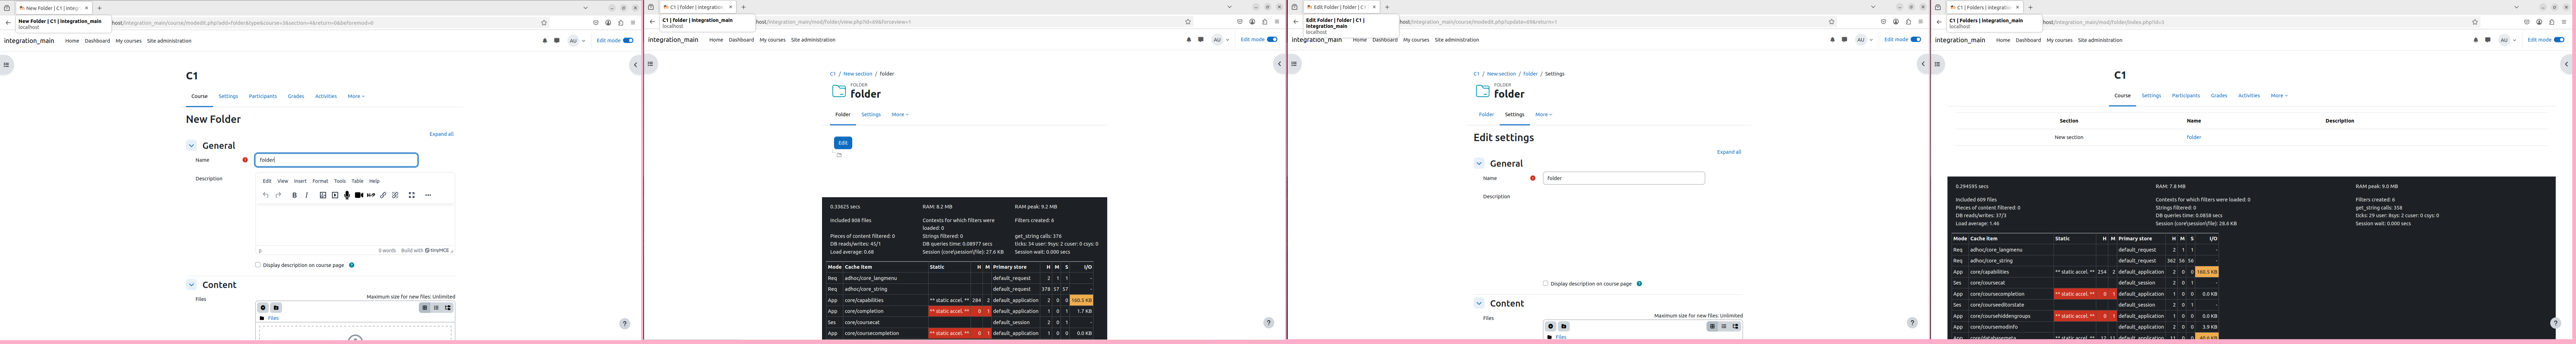Viewport: 2576px width, 344px height.
Task: Click Name input field in New Folder form
Action: [x=336, y=160]
